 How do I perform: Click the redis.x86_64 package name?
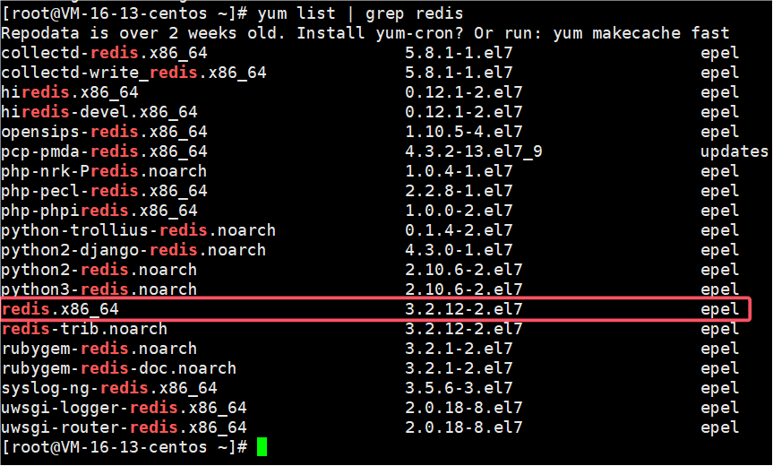pyautogui.click(x=60, y=309)
